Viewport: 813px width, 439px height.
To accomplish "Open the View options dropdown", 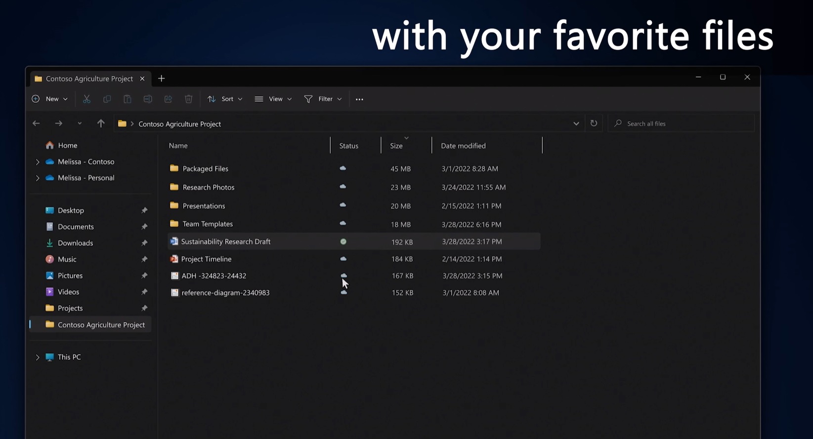I will tap(273, 99).
